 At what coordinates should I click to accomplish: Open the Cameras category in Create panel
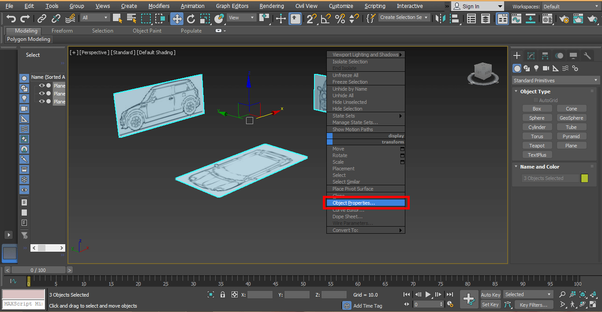pyautogui.click(x=546, y=68)
